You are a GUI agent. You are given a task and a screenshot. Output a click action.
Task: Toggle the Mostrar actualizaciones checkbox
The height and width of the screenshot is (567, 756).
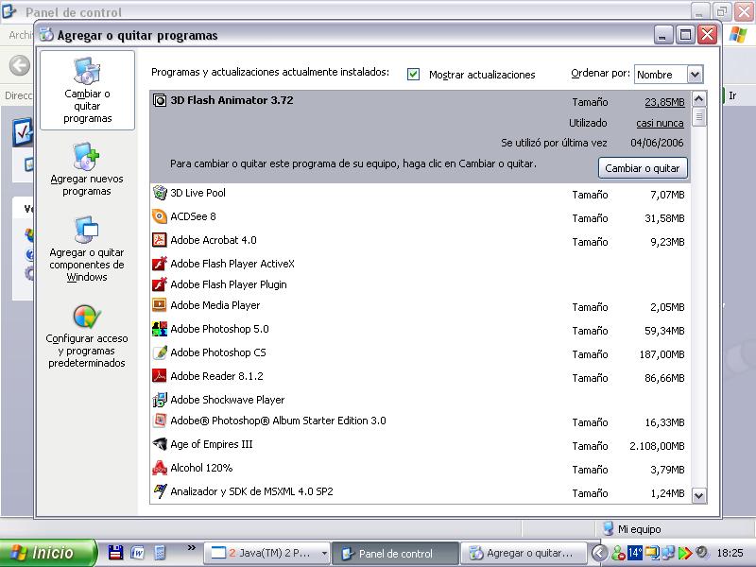(x=413, y=75)
